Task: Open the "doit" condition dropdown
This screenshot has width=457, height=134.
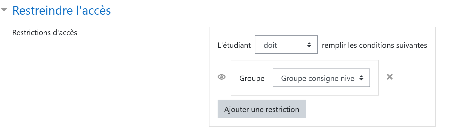Action: (x=286, y=45)
